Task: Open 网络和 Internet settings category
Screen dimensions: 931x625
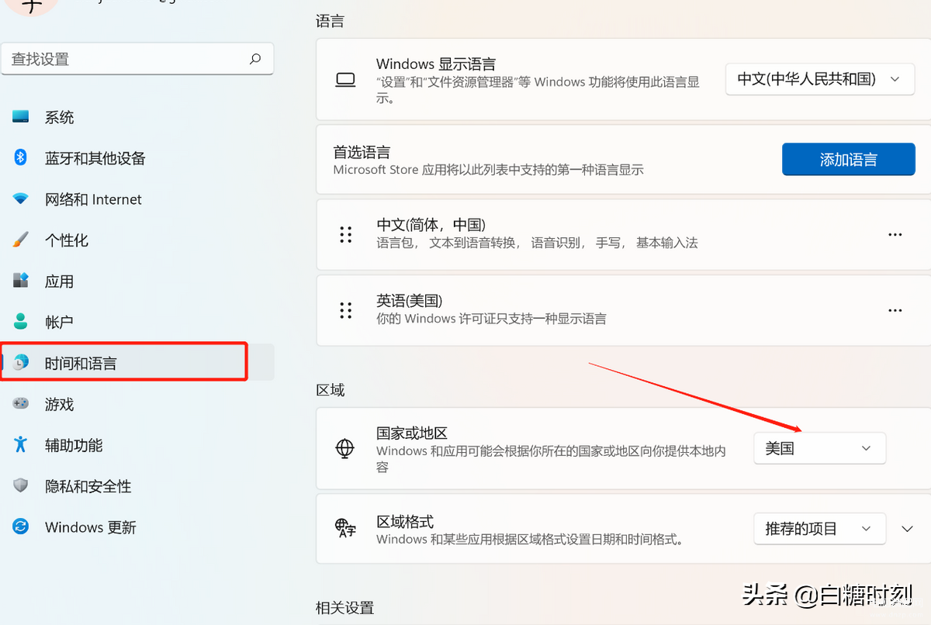Action: tap(137, 199)
